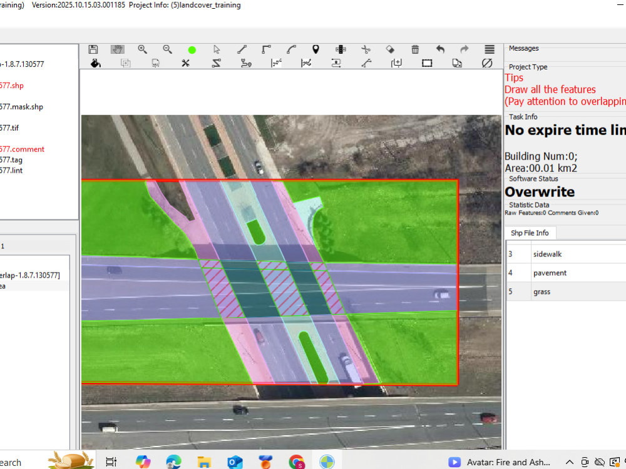Click the Undo arrow

click(440, 49)
